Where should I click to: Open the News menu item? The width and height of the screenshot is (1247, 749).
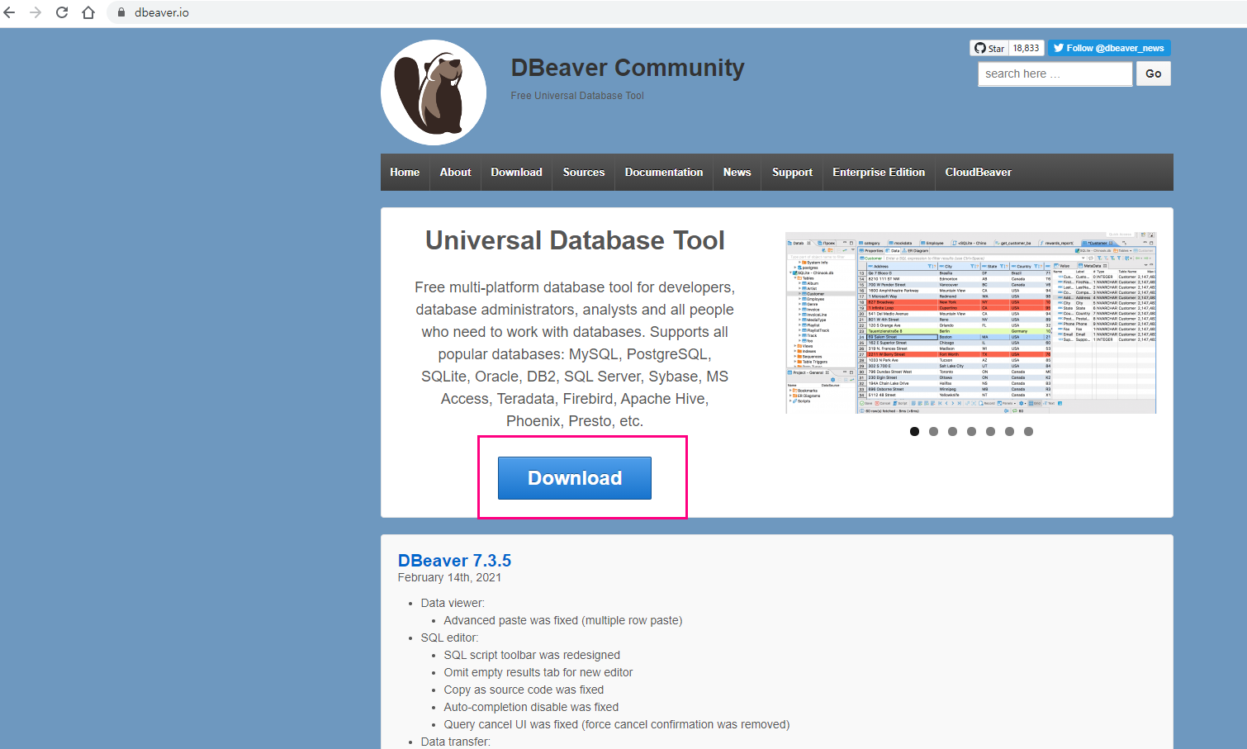737,172
